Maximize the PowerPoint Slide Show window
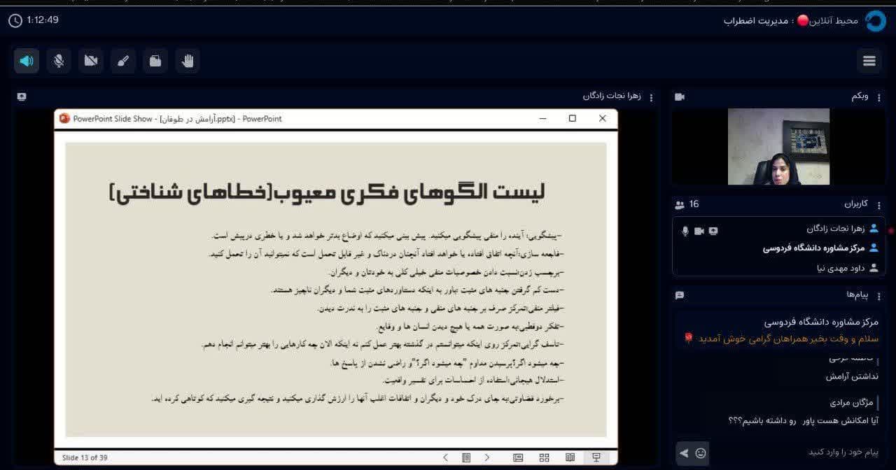This screenshot has width=896, height=470. (573, 119)
